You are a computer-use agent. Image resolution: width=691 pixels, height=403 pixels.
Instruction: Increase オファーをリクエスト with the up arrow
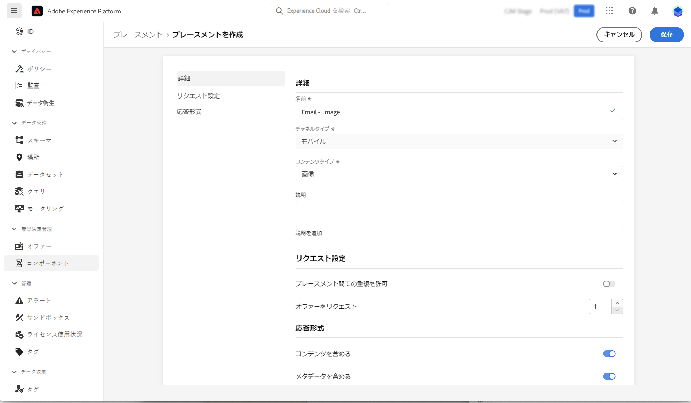pos(617,303)
